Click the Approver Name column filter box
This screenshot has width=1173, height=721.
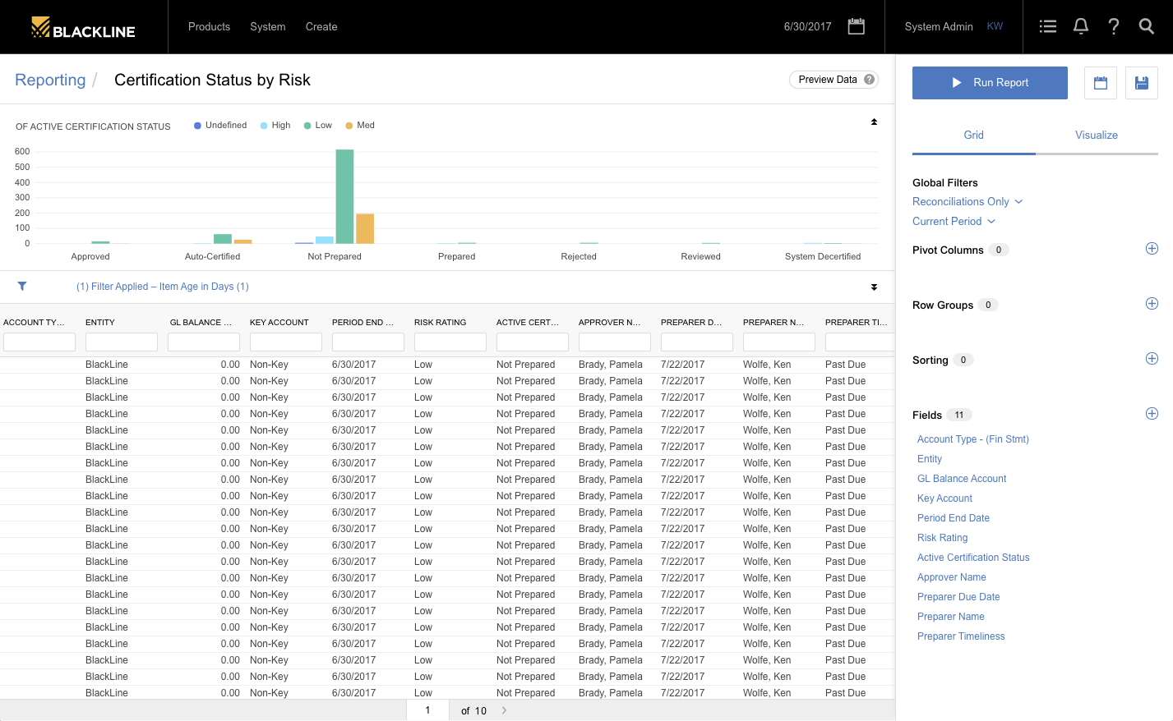[x=615, y=342]
